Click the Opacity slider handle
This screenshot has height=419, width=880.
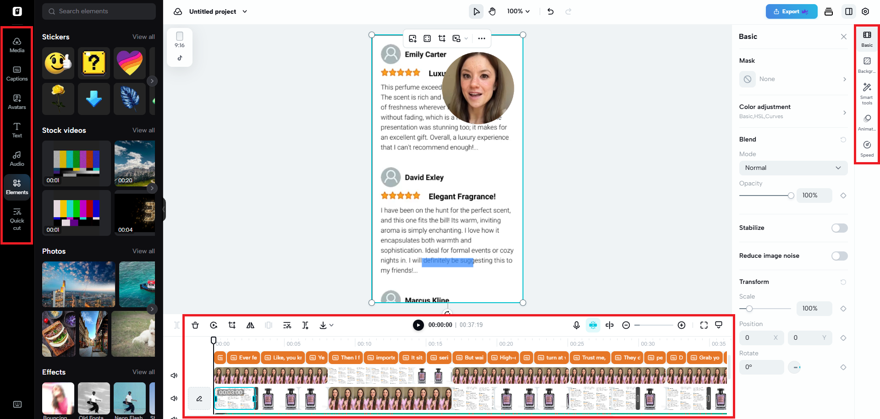pos(791,196)
